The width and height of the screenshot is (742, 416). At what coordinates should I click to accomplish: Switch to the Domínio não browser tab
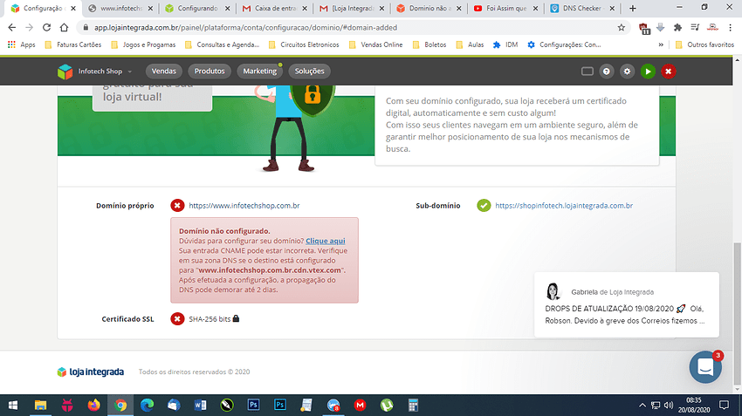click(429, 8)
